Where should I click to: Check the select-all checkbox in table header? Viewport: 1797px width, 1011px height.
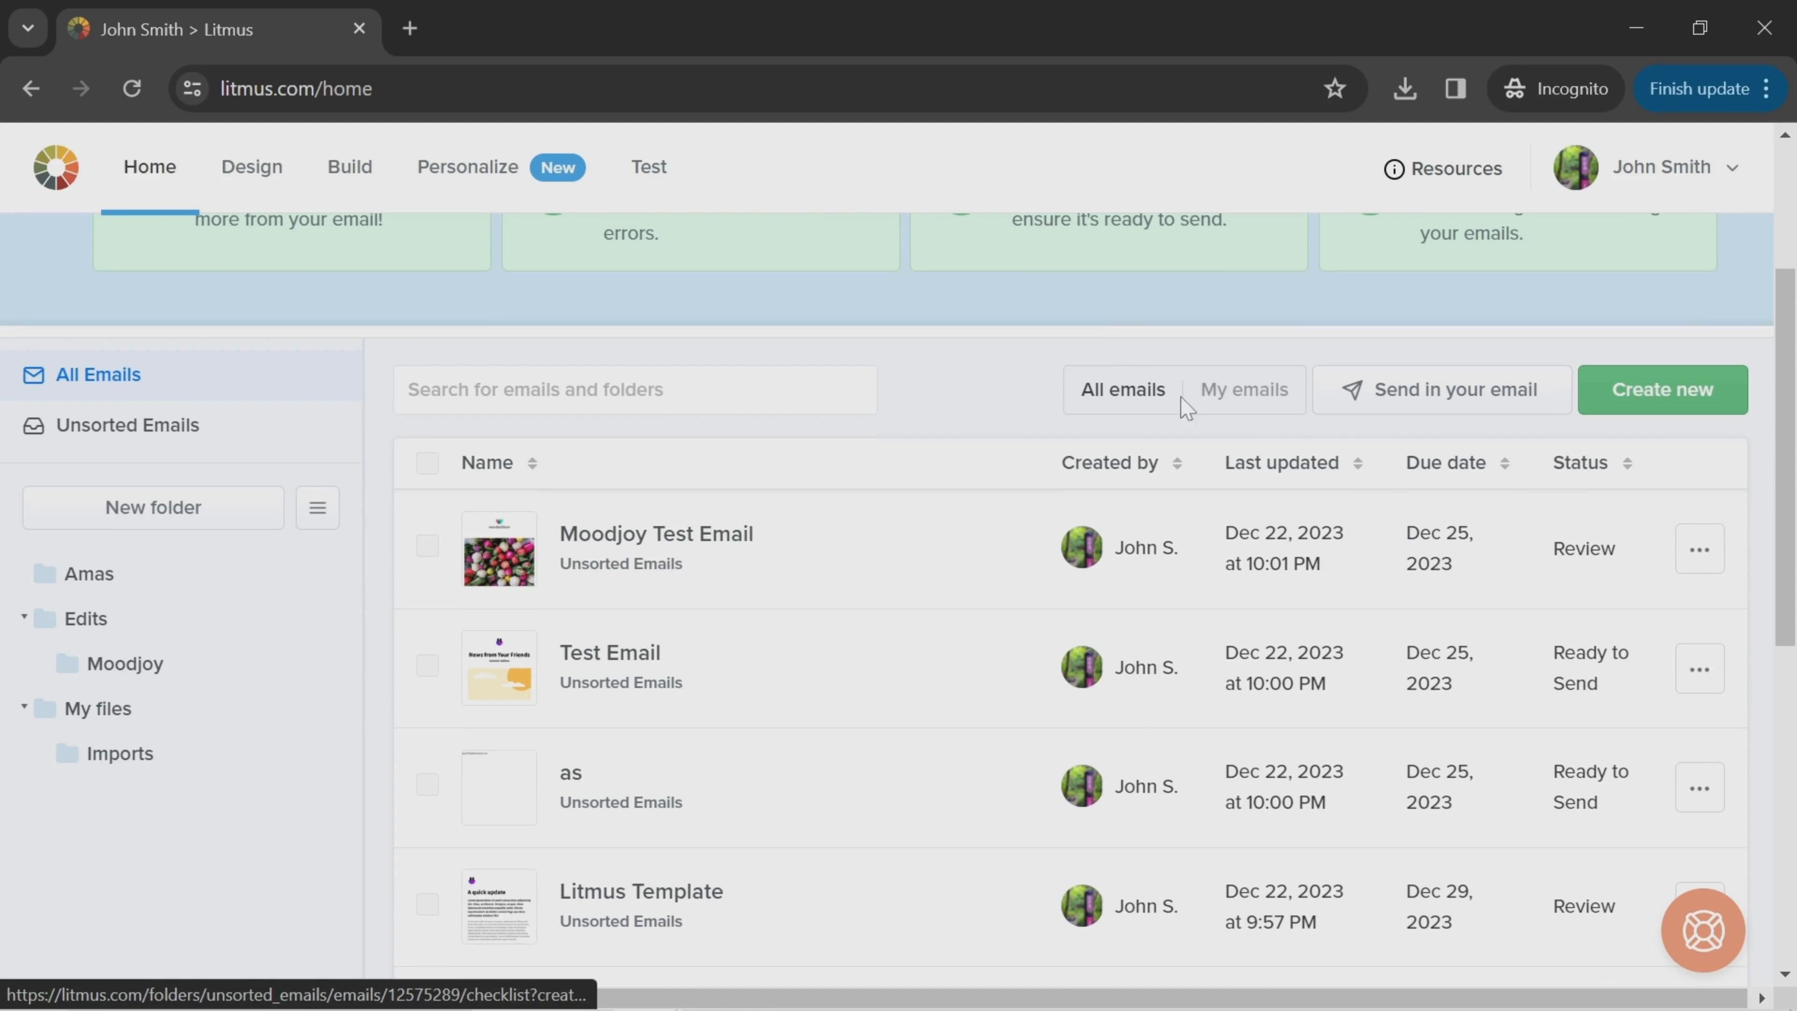(427, 463)
